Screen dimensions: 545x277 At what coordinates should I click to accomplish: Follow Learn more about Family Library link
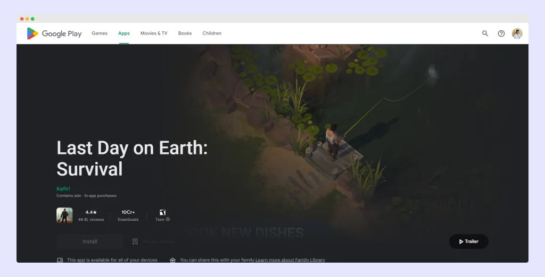click(x=290, y=260)
